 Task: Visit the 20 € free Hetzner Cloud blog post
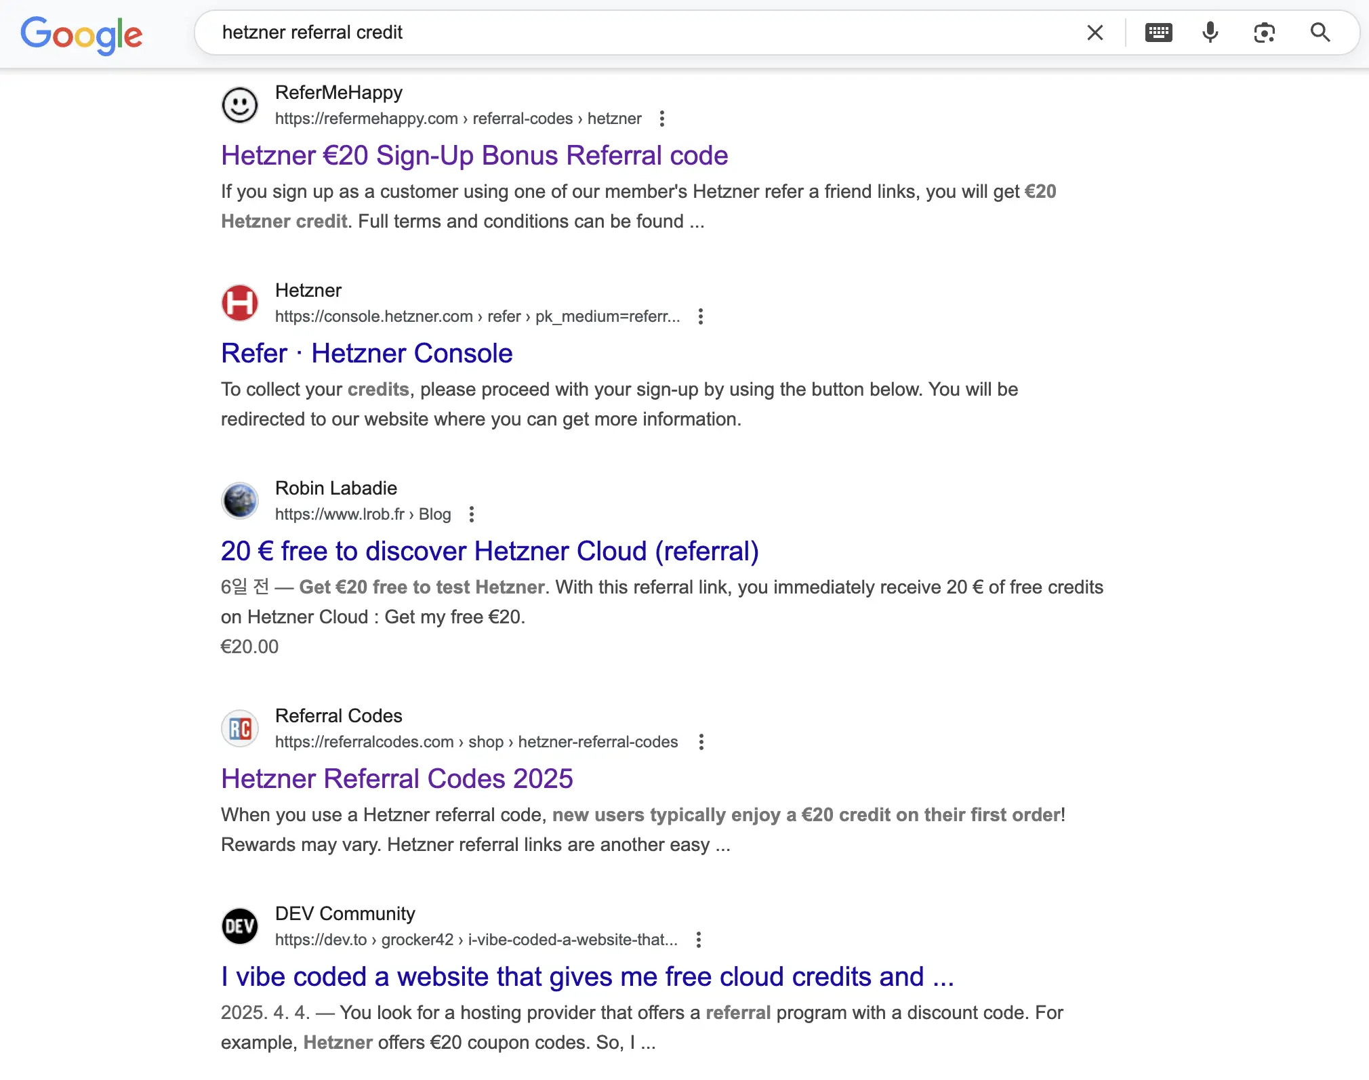(489, 551)
